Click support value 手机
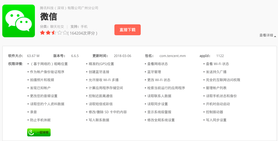Image resolution: width=278 pixels, height=141 pixels. tap(84, 27)
